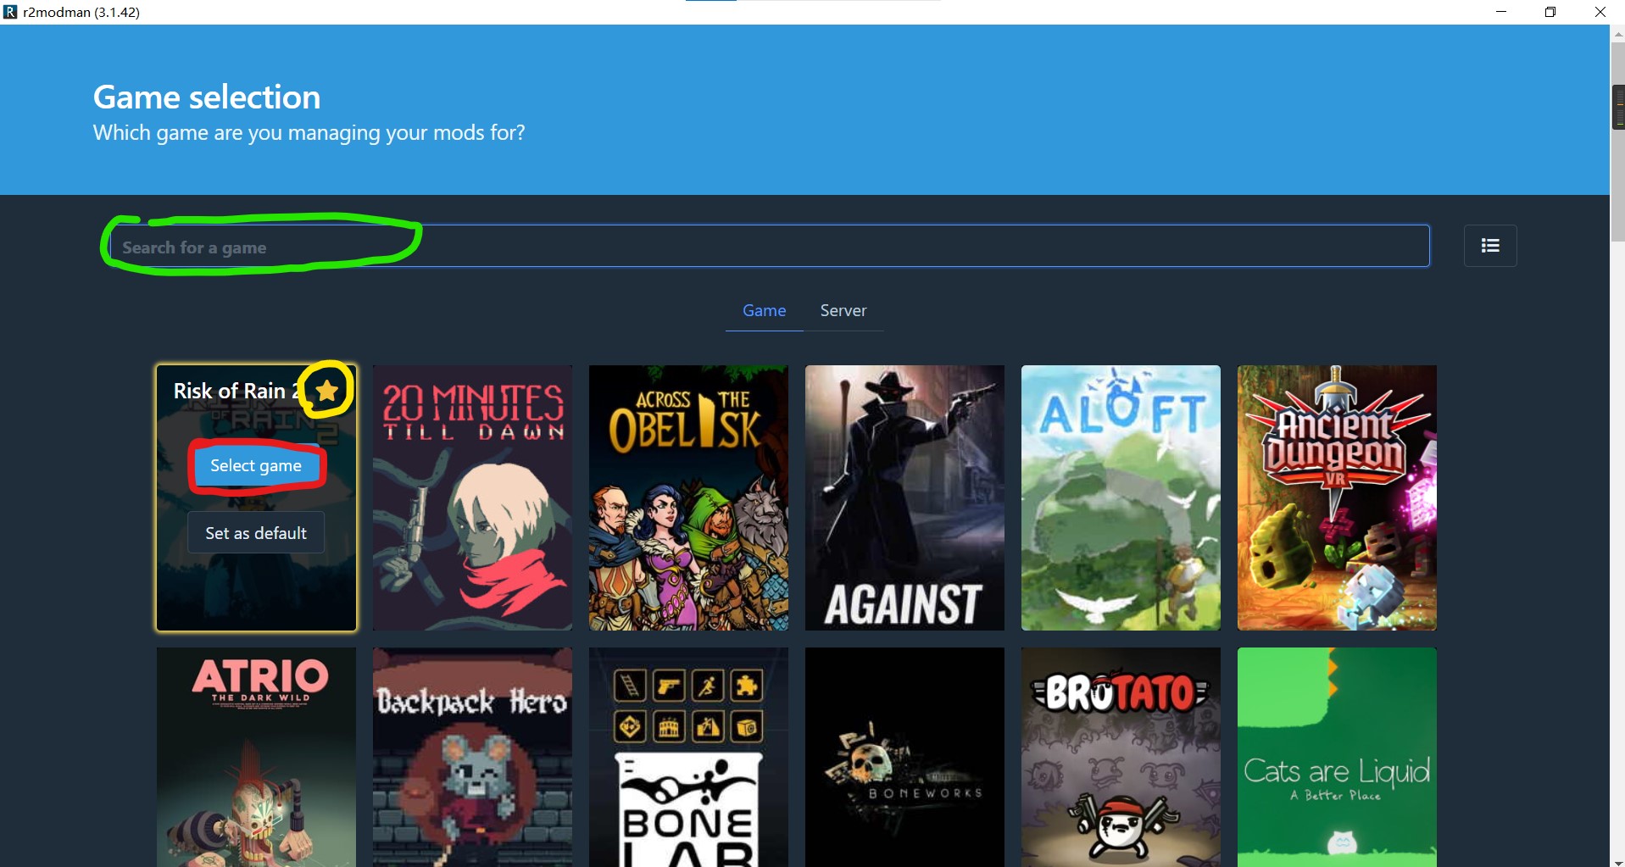The image size is (1625, 867).
Task: Click the scrollbar down arrow
Action: click(x=1617, y=861)
